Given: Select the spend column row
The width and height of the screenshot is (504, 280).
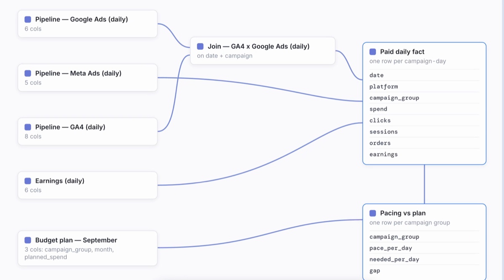Looking at the screenshot, I should [x=424, y=109].
